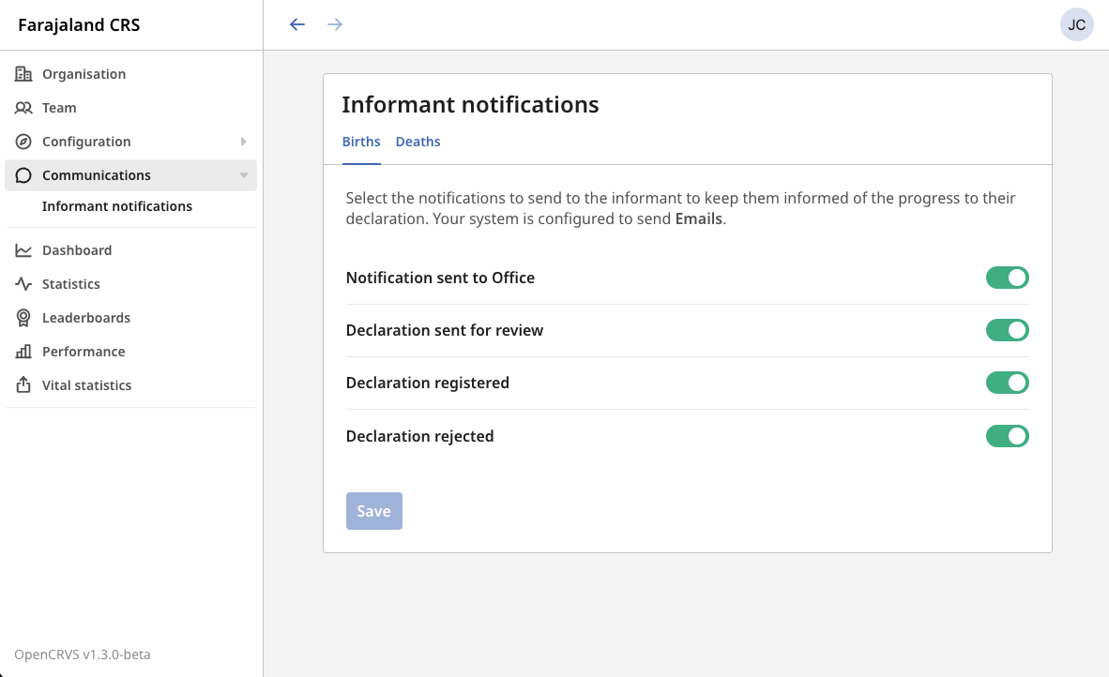Expand the Configuration menu arrow
Viewport: 1109px width, 677px height.
pyautogui.click(x=243, y=142)
